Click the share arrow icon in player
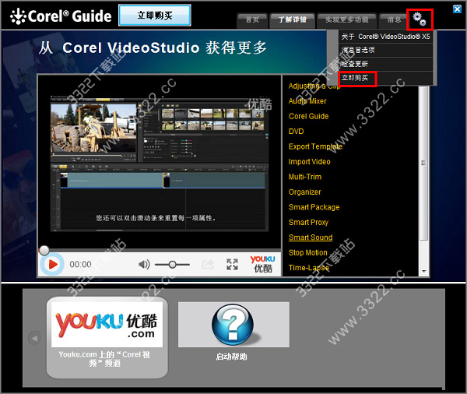Viewport: 467px width, 394px height. coord(208,265)
